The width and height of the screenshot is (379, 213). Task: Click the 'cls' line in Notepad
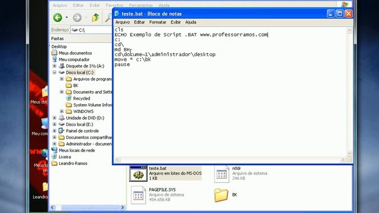[x=119, y=30]
